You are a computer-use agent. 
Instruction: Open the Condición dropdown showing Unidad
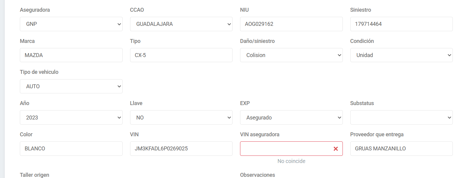(401, 55)
